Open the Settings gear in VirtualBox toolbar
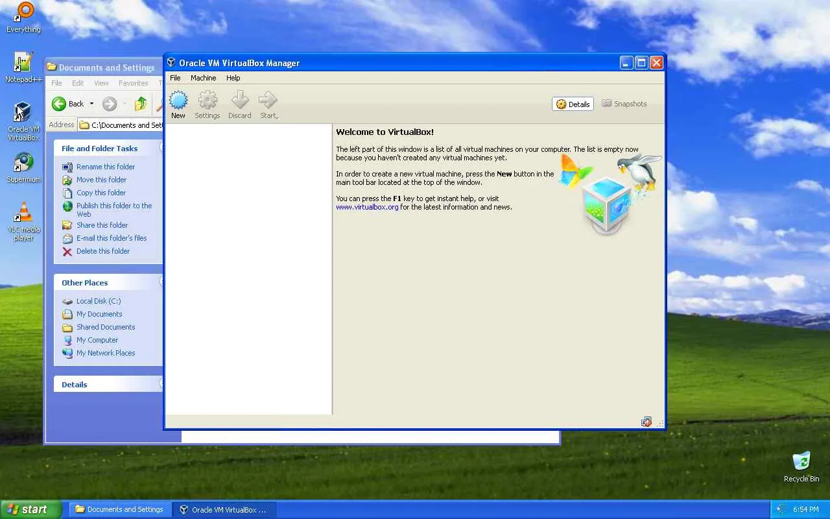 (207, 104)
